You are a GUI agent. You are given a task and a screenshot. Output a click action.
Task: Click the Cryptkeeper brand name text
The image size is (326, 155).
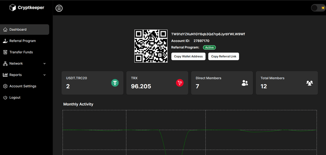point(31,8)
